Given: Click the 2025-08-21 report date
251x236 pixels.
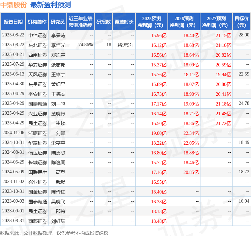Looking at the screenshot, I should click(x=13, y=55).
